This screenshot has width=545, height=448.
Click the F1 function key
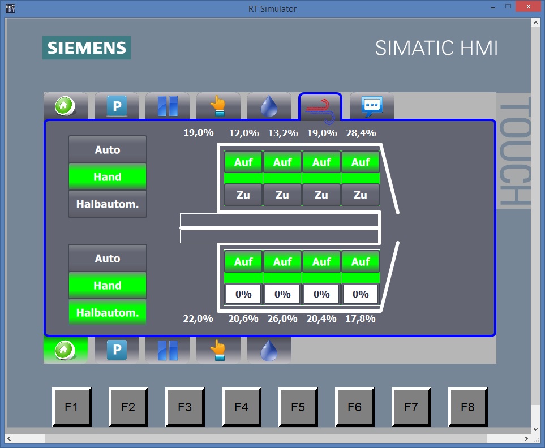pyautogui.click(x=72, y=407)
